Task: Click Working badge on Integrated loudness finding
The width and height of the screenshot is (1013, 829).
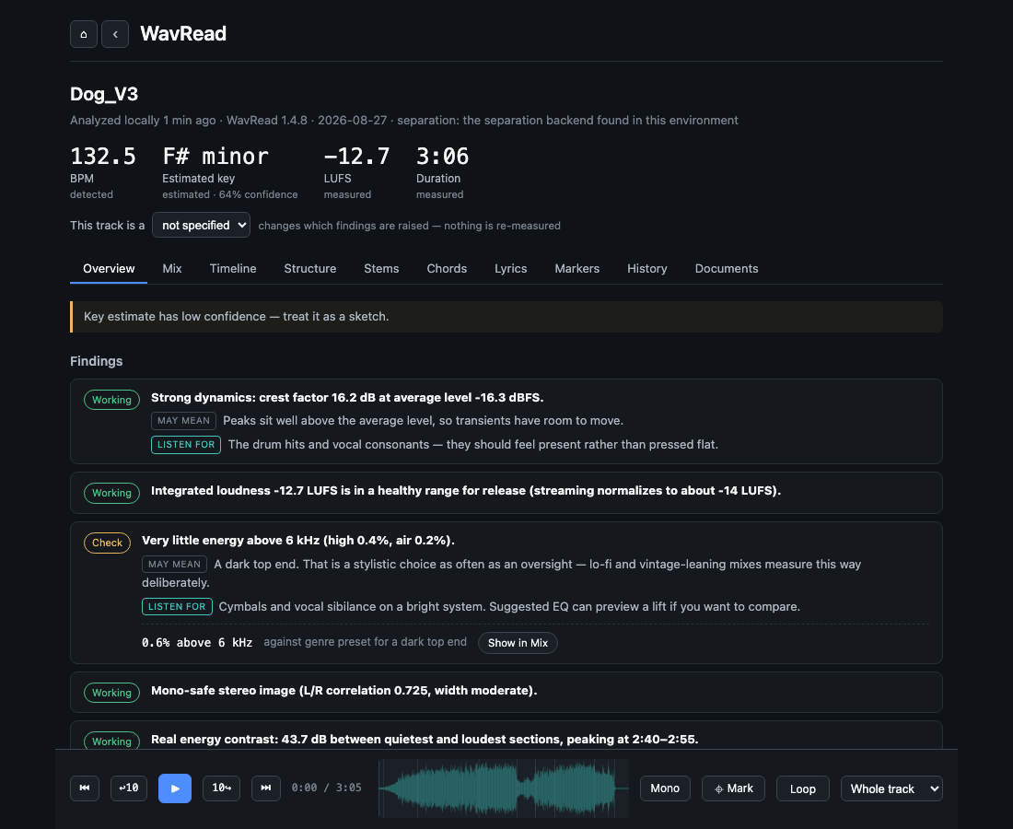Action: pos(111,493)
